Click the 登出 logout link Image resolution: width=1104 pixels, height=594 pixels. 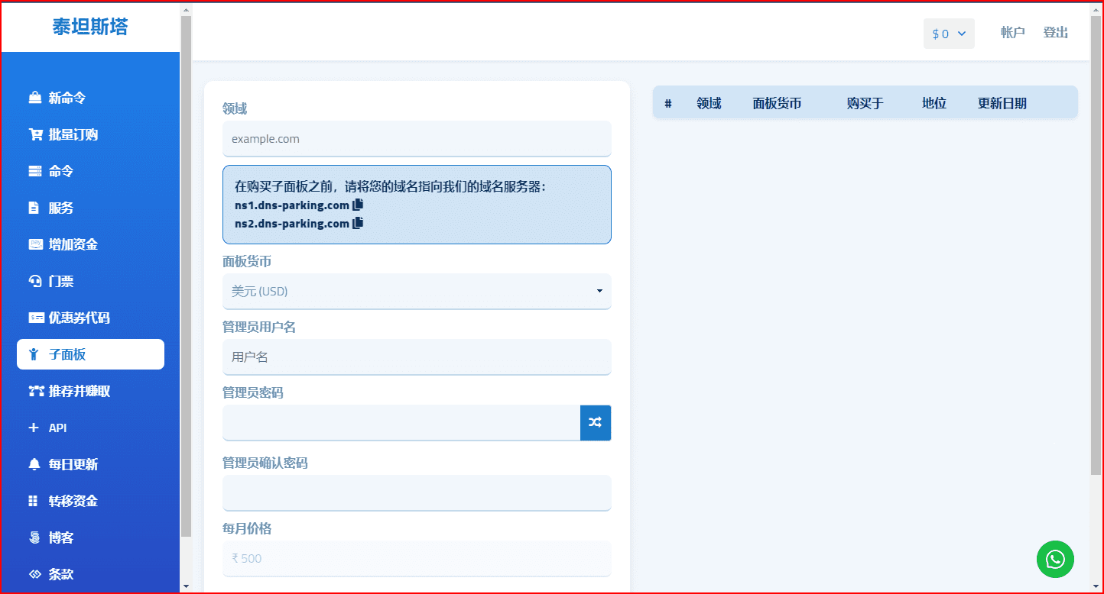pyautogui.click(x=1056, y=33)
